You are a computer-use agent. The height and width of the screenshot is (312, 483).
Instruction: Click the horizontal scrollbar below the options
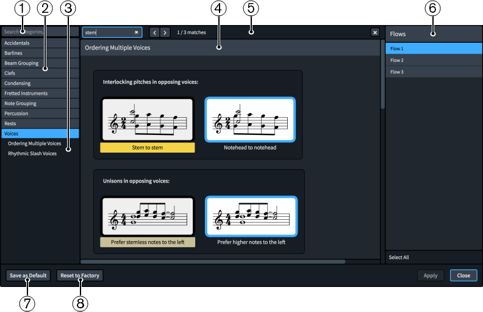213,261
